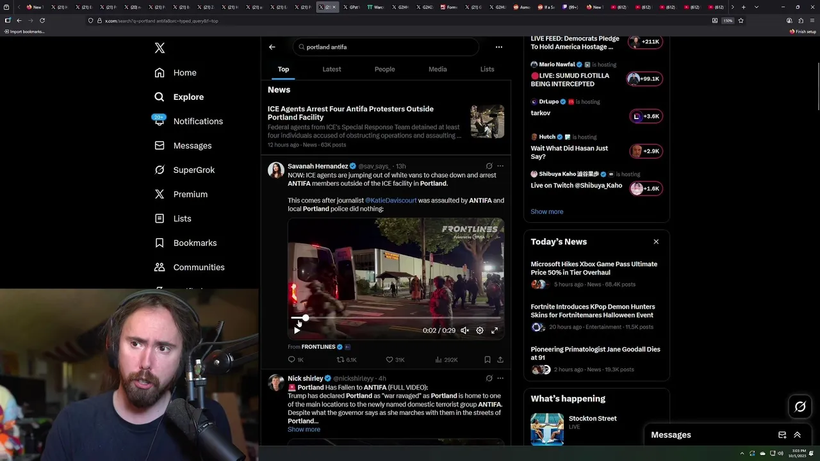Open more menu on Savanah Hernandez post
Image resolution: width=820 pixels, height=461 pixels.
500,166
